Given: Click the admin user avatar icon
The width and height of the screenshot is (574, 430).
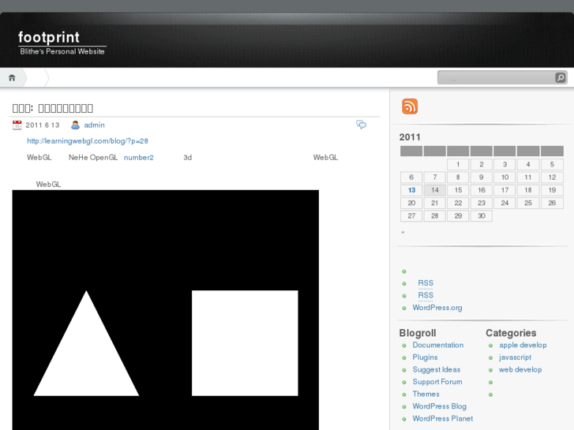Looking at the screenshot, I should pos(76,125).
